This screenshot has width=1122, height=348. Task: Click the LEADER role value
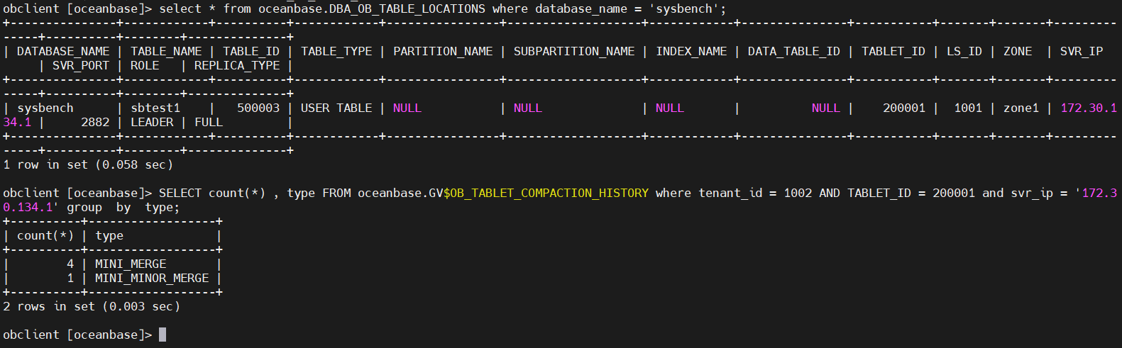(x=152, y=122)
